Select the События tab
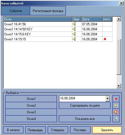The height and width of the screenshot is (135, 125). (16, 11)
